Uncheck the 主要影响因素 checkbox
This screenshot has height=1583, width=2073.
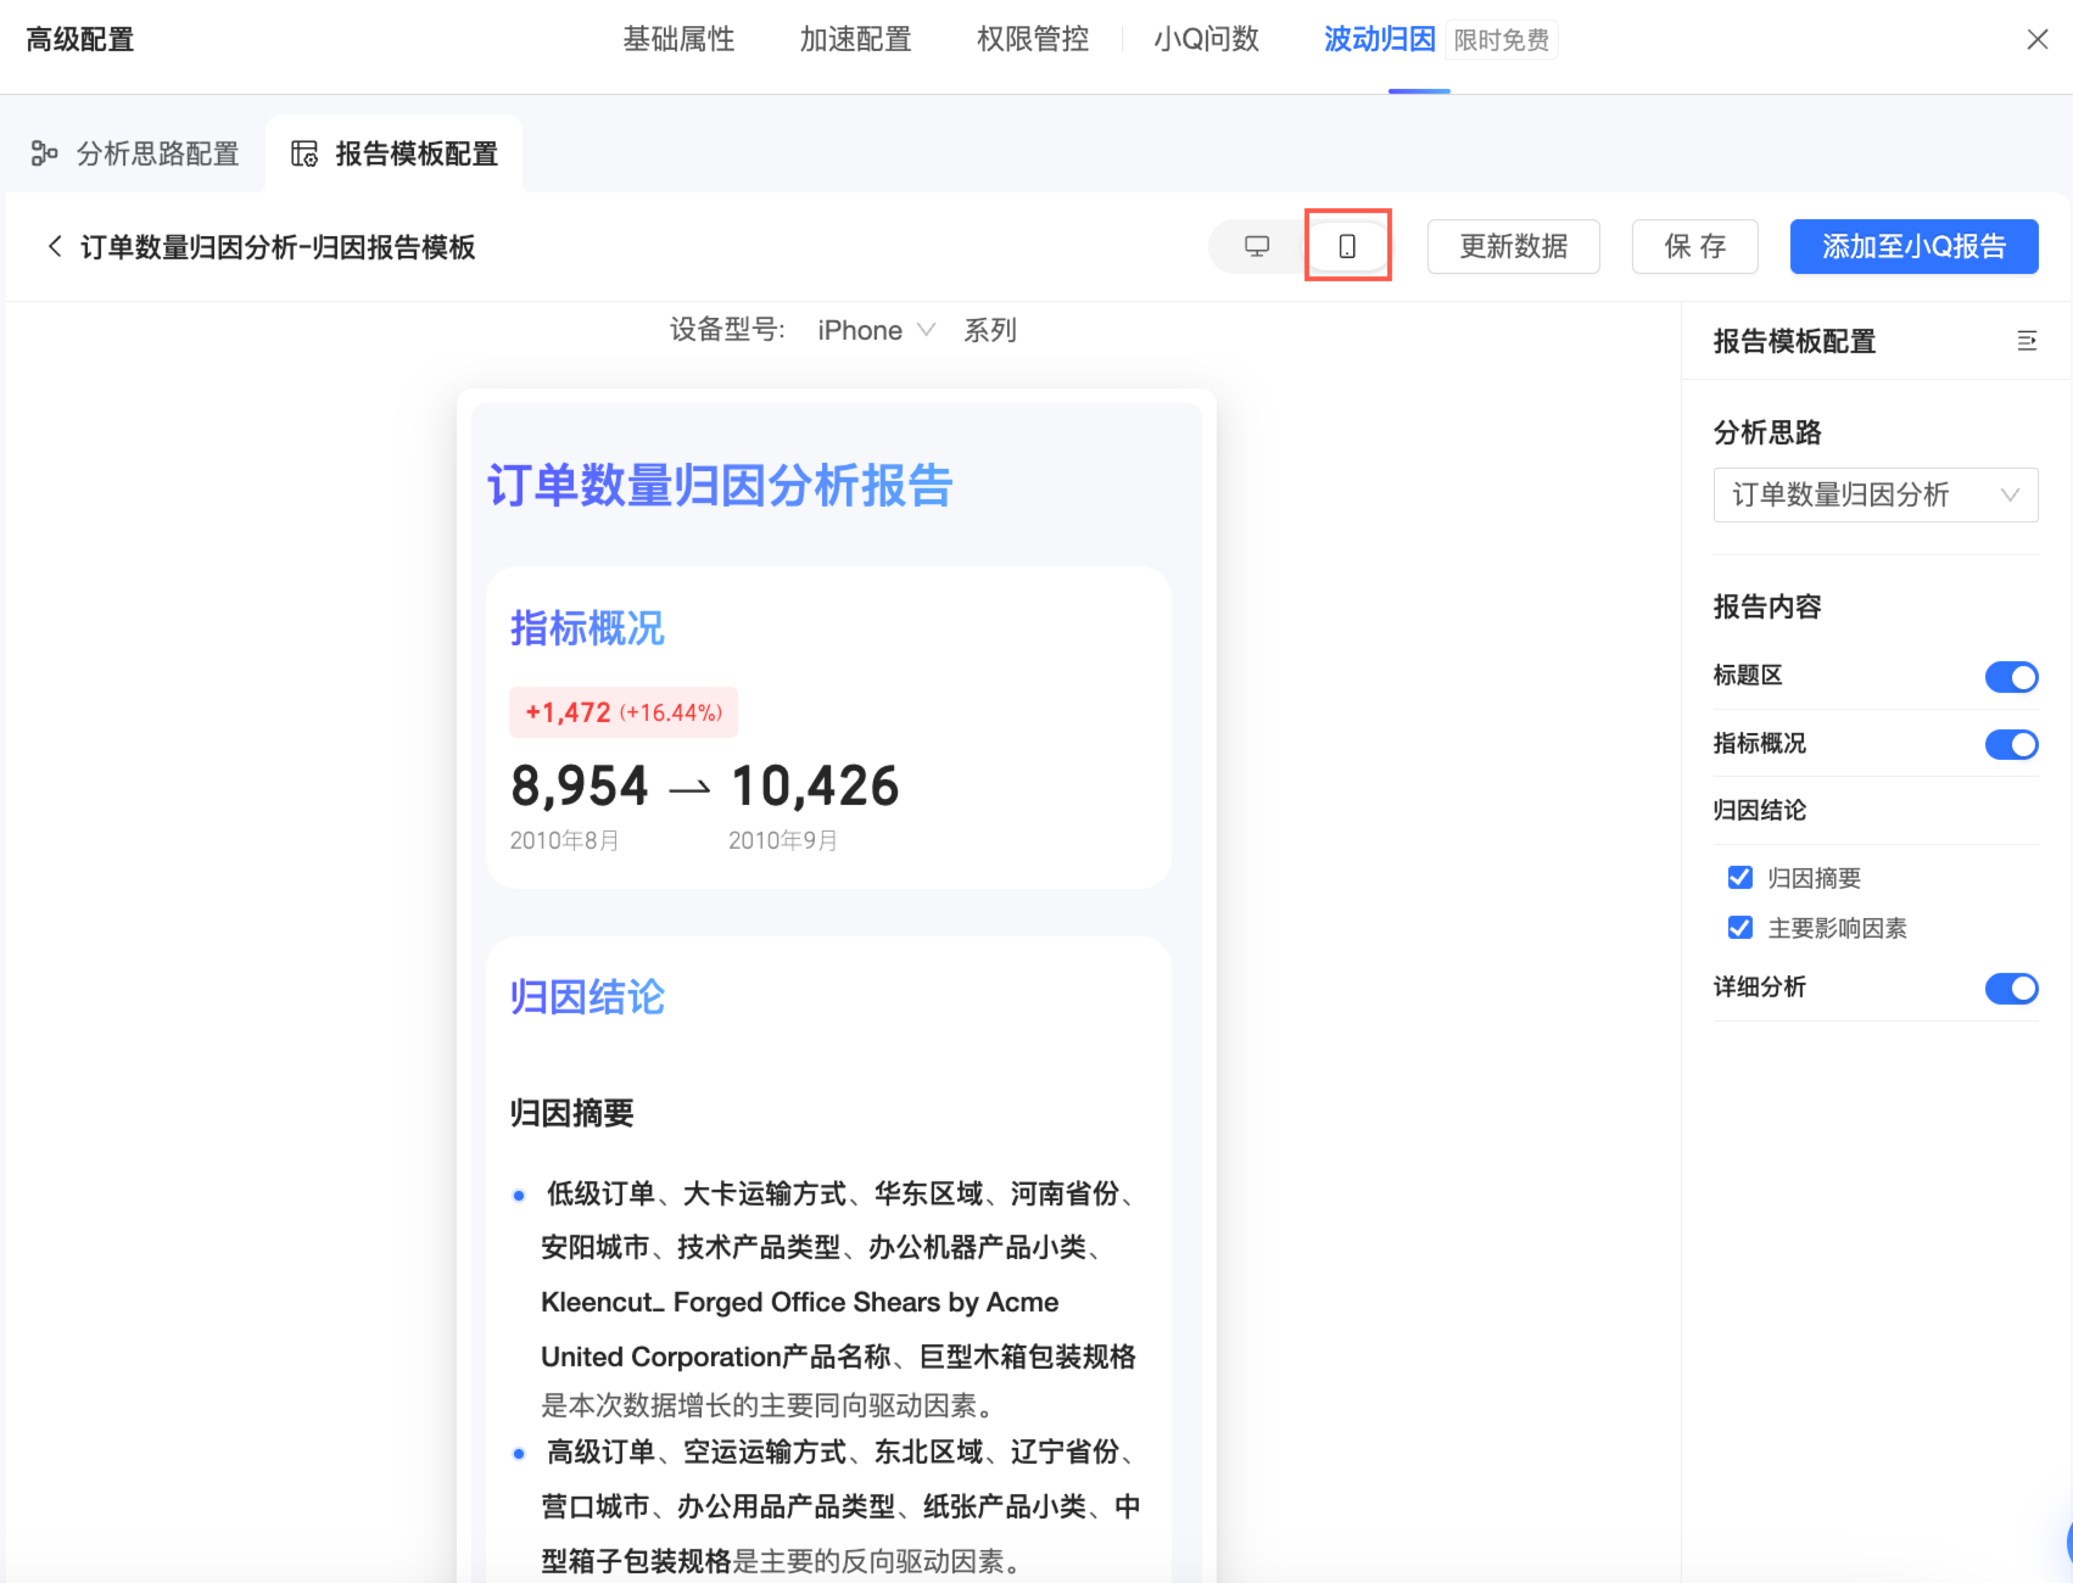(1739, 927)
